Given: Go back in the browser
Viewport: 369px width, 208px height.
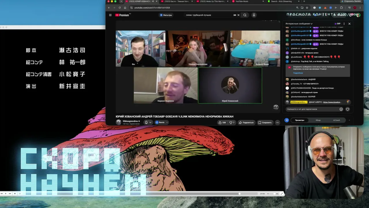Looking at the screenshot, I should click(x=109, y=8).
